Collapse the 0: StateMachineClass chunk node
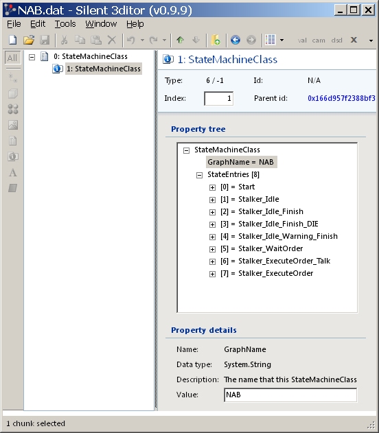The width and height of the screenshot is (379, 433). point(32,57)
